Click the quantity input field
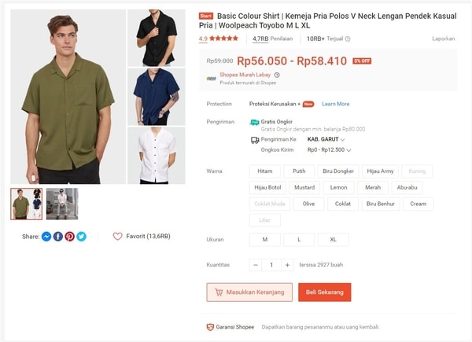The image size is (472, 342). pyautogui.click(x=271, y=265)
